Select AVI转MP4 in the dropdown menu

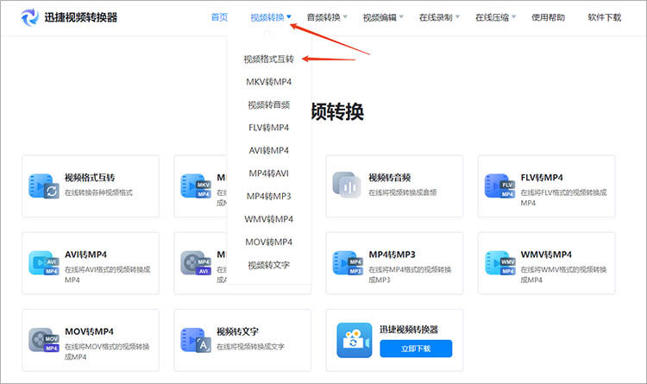click(268, 150)
